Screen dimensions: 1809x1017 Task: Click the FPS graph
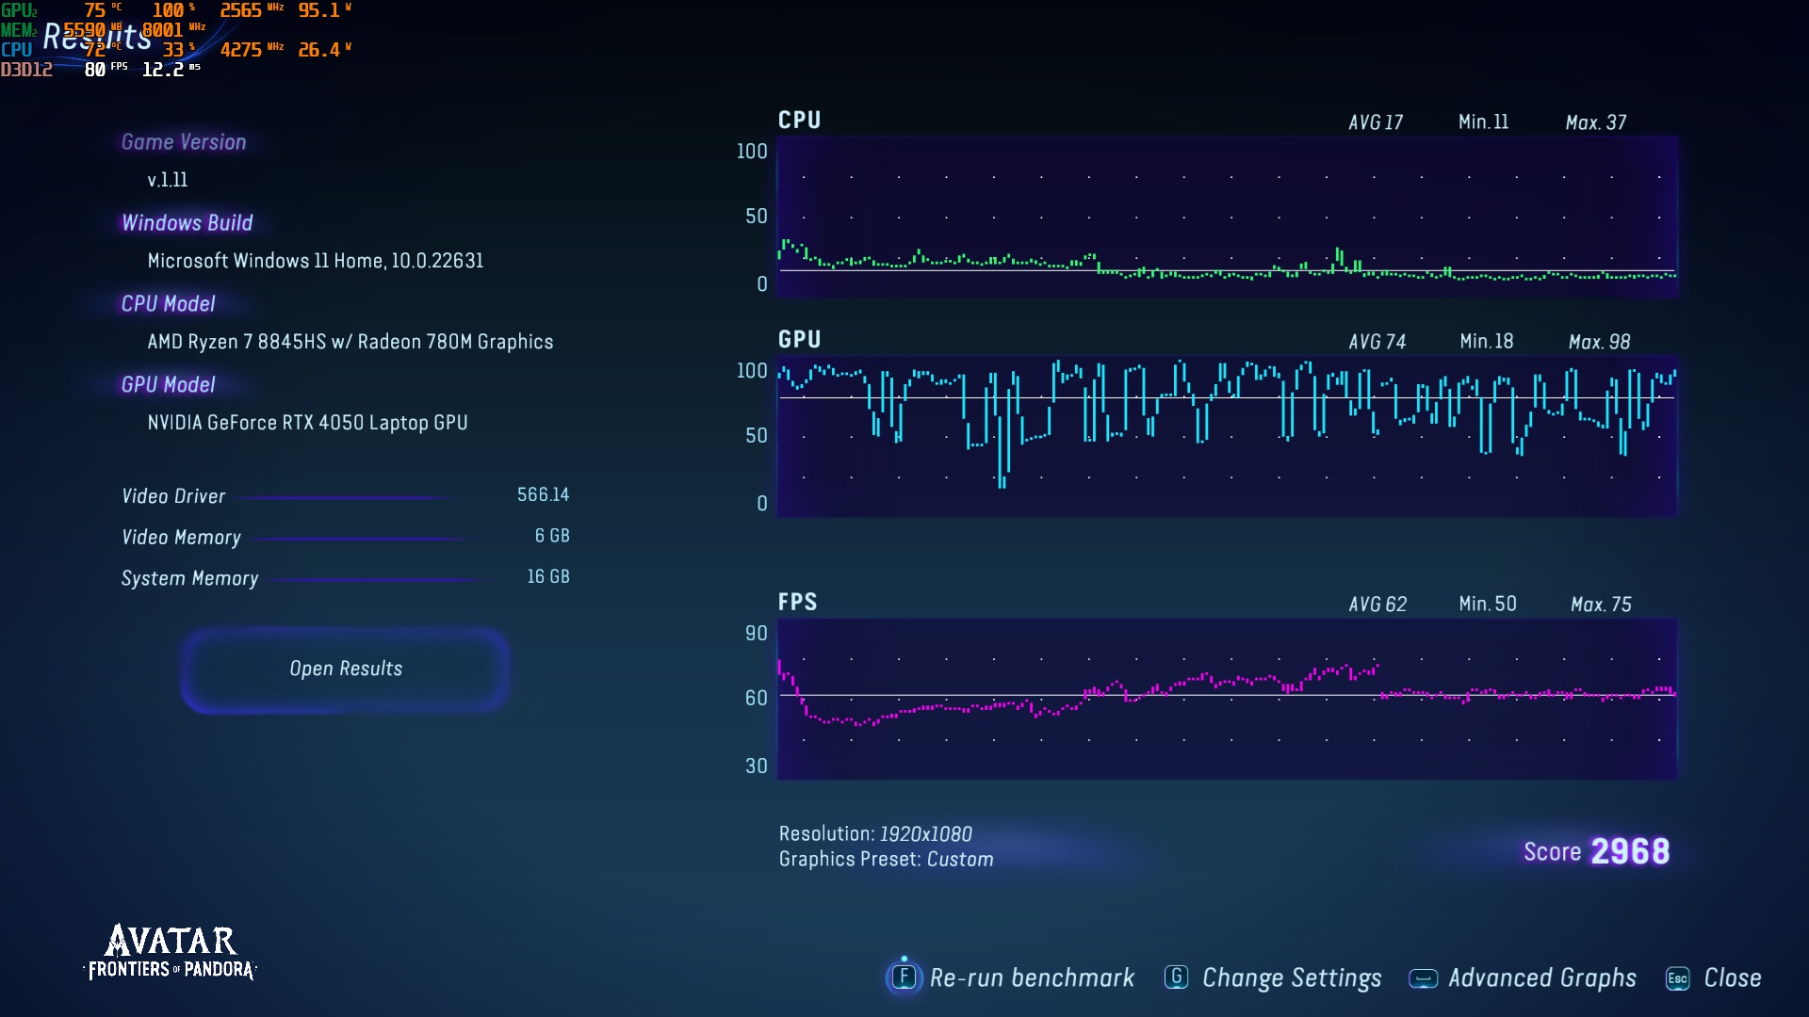click(1226, 699)
